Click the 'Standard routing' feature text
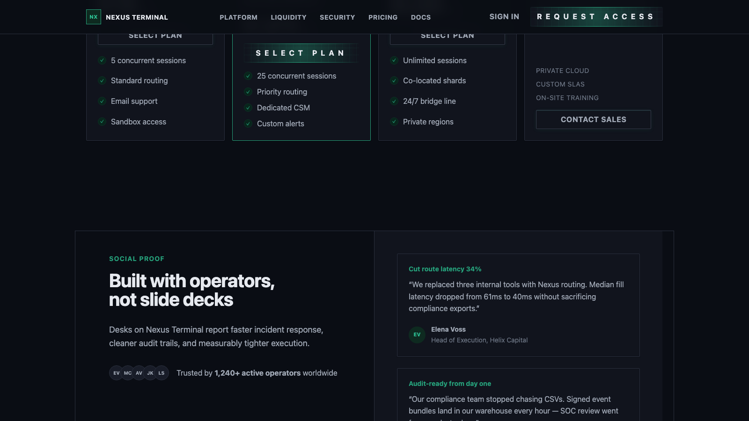Image resolution: width=749 pixels, height=421 pixels. click(x=140, y=80)
